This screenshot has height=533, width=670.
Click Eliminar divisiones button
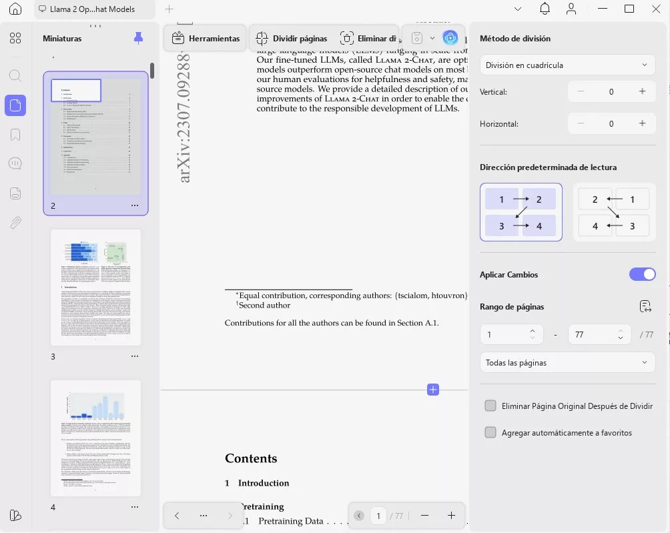pos(369,39)
